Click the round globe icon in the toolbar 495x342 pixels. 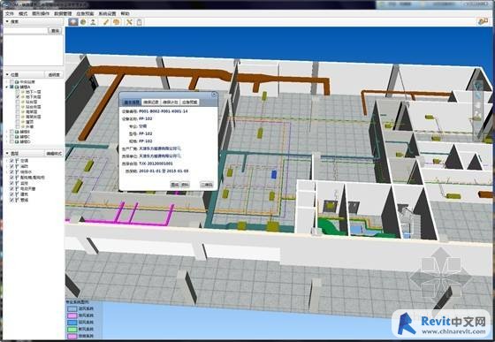tap(83, 22)
